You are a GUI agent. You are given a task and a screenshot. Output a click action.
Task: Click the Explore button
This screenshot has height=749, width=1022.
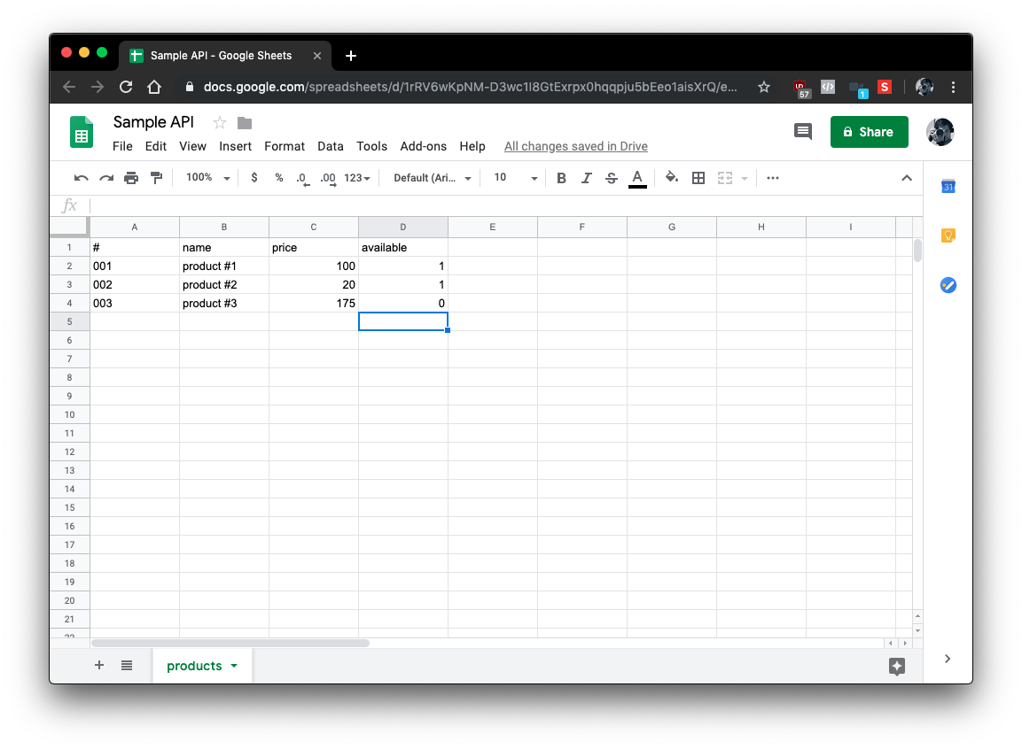[897, 666]
